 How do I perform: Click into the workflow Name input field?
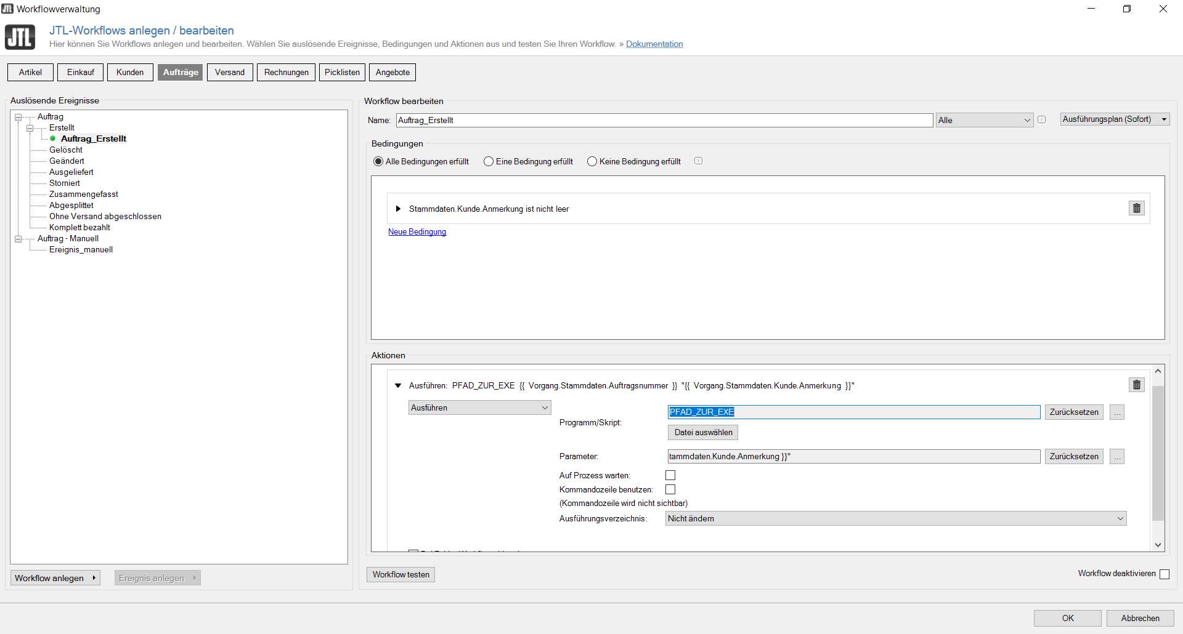tap(664, 120)
